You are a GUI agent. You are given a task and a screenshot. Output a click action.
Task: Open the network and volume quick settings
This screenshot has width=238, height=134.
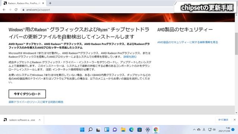click(212, 130)
